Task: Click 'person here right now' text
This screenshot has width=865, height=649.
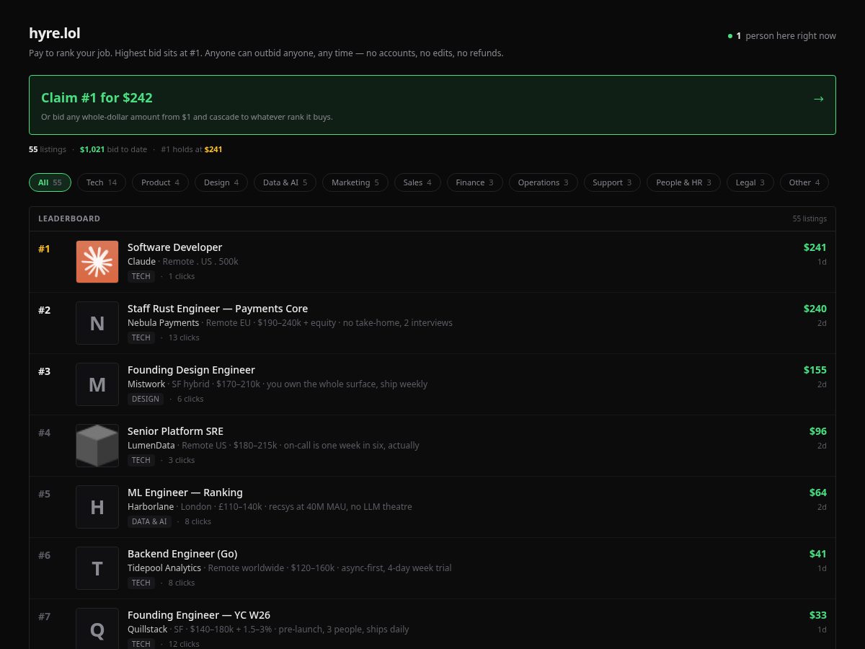Action: (791, 36)
